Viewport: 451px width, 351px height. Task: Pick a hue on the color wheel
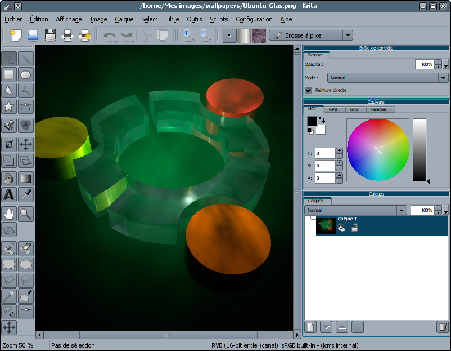tap(378, 150)
